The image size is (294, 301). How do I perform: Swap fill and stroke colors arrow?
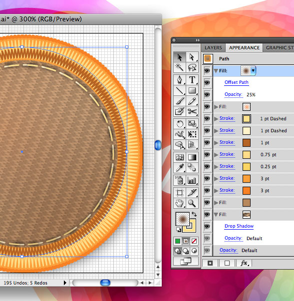(194, 214)
